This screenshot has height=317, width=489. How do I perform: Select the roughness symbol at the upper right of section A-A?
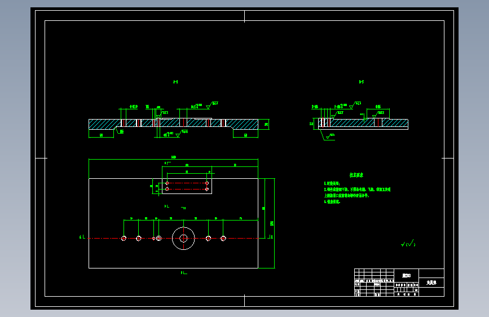click(213, 104)
